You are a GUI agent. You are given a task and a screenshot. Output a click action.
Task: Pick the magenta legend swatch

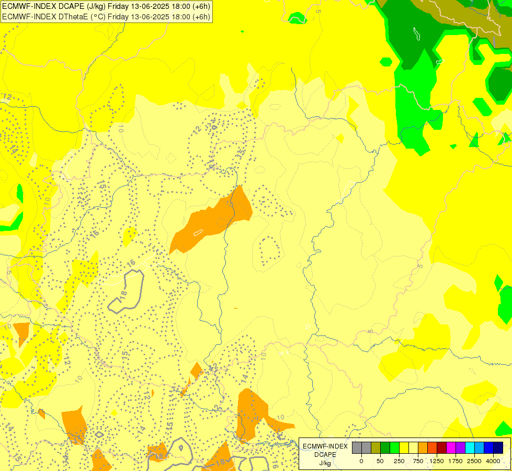click(x=451, y=447)
